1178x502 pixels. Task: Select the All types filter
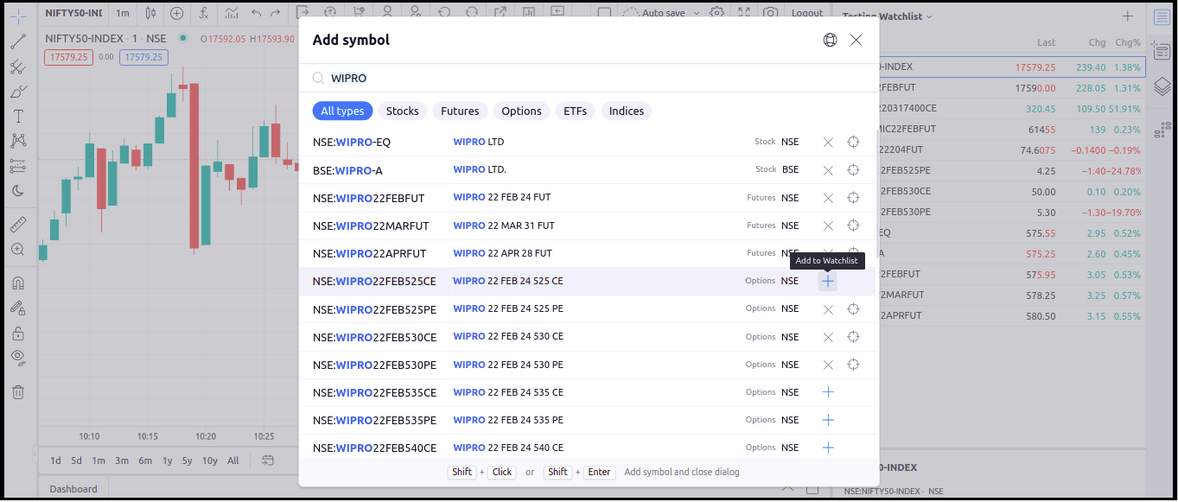point(342,111)
